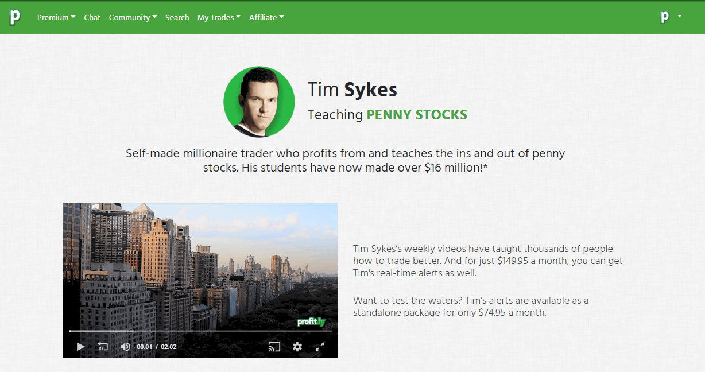Click the 'Want to test the waters?' paragraph
This screenshot has width=705, height=372.
[471, 307]
